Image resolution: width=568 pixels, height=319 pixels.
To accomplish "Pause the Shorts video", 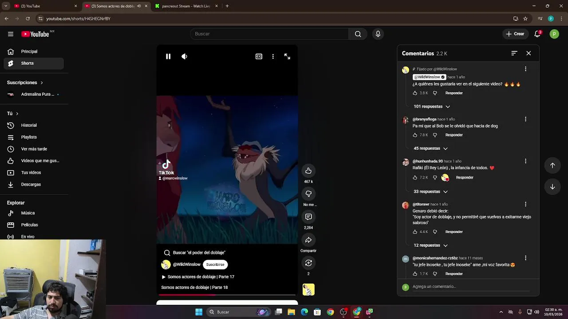I will [168, 56].
